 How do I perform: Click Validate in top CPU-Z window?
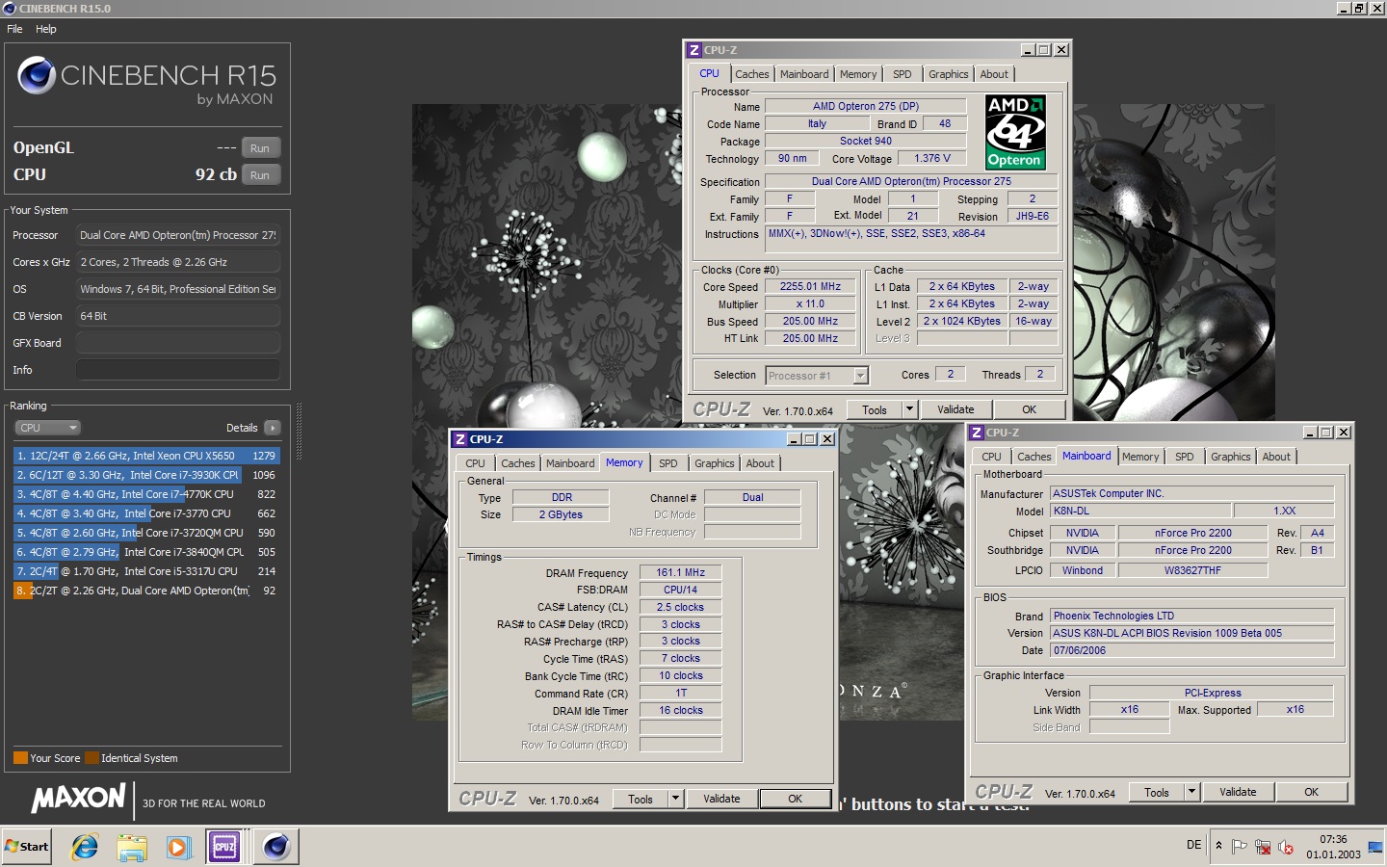pos(956,410)
